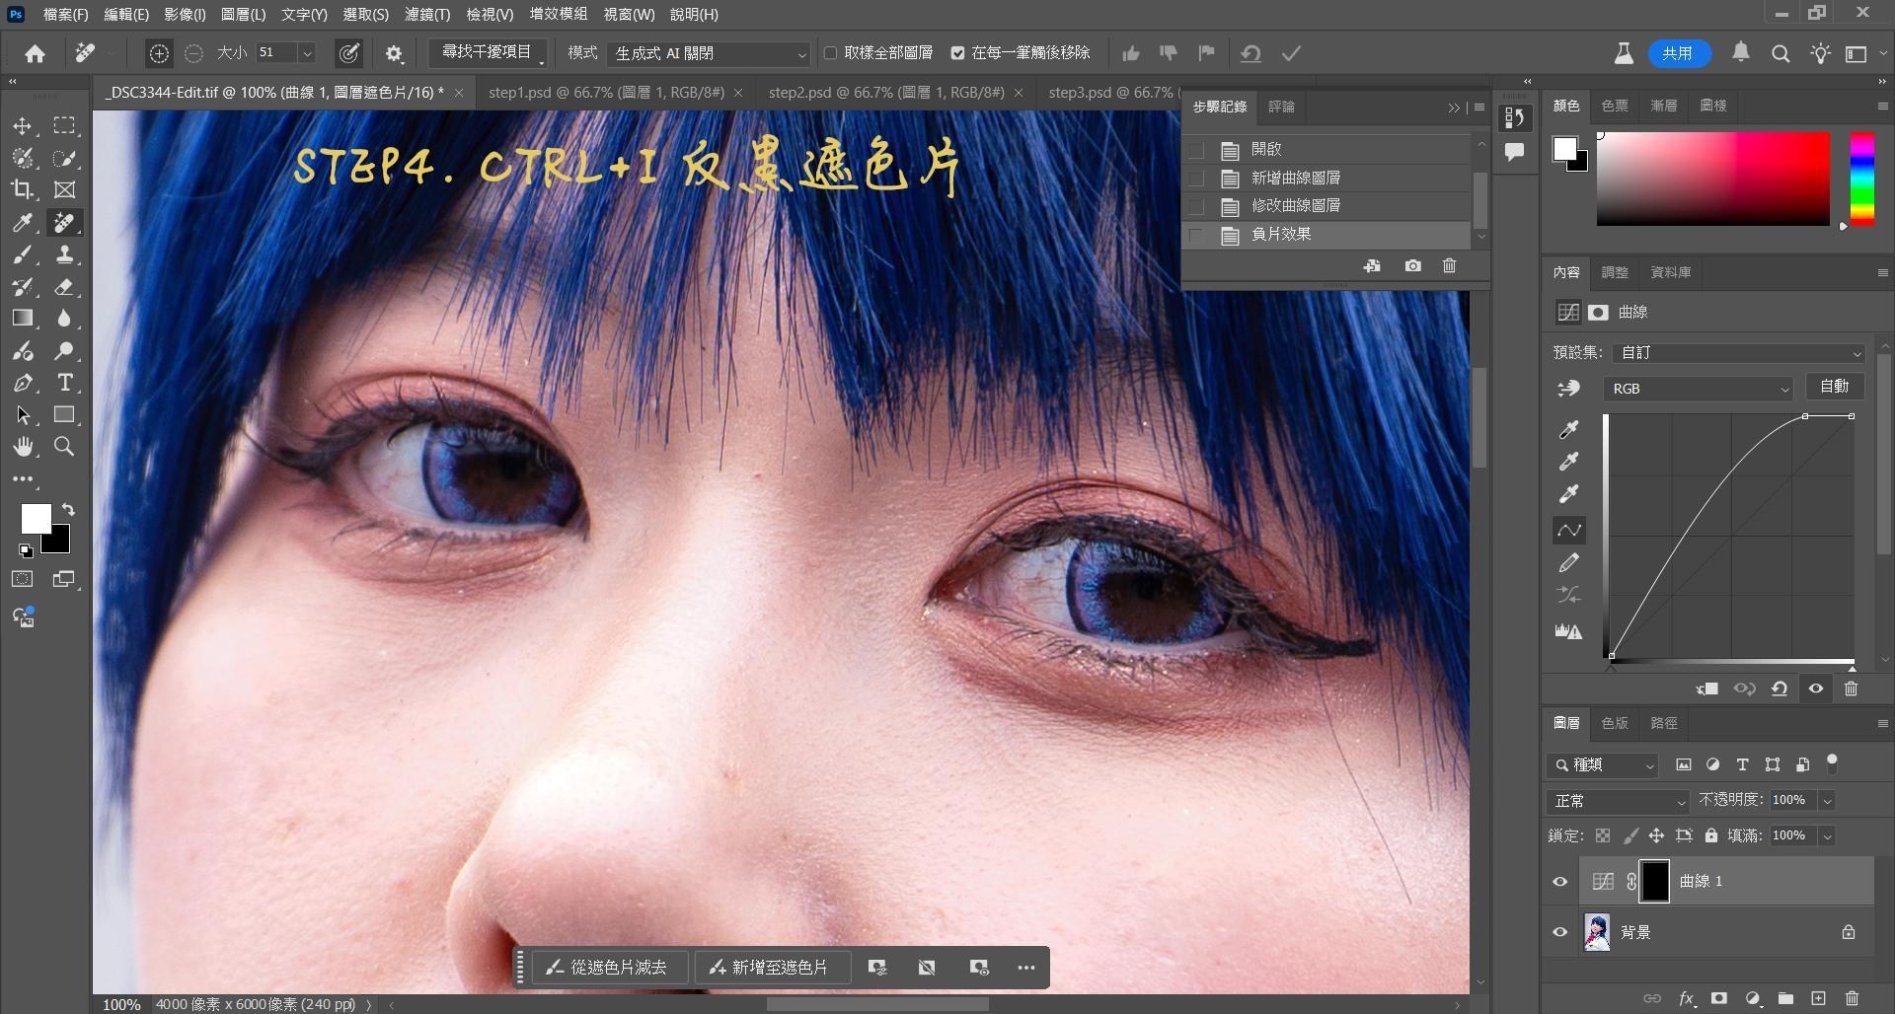Open the 模式 生成式 AI 關閉 dropdown
1895x1014 pixels.
click(x=709, y=53)
